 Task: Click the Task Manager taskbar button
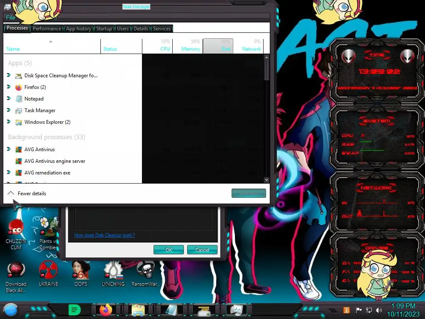tap(237, 310)
